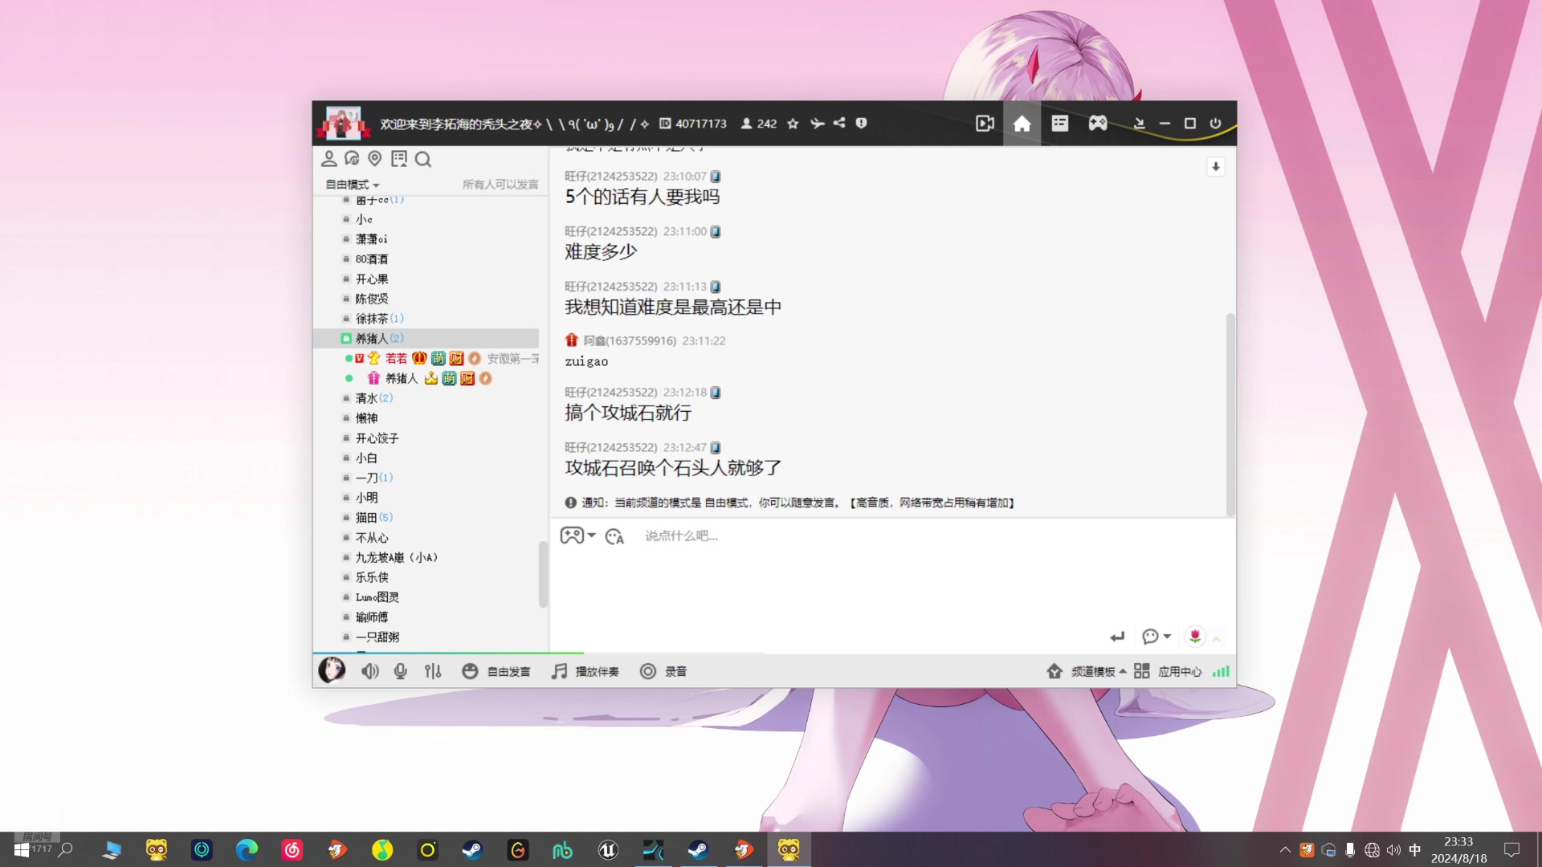
Task: Open the channel notice board icon
Action: point(399,159)
